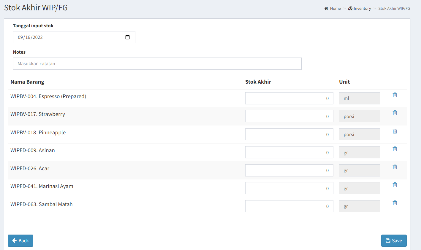Delete the Marinasi Ayam row
This screenshot has height=250, width=421.
tap(395, 185)
